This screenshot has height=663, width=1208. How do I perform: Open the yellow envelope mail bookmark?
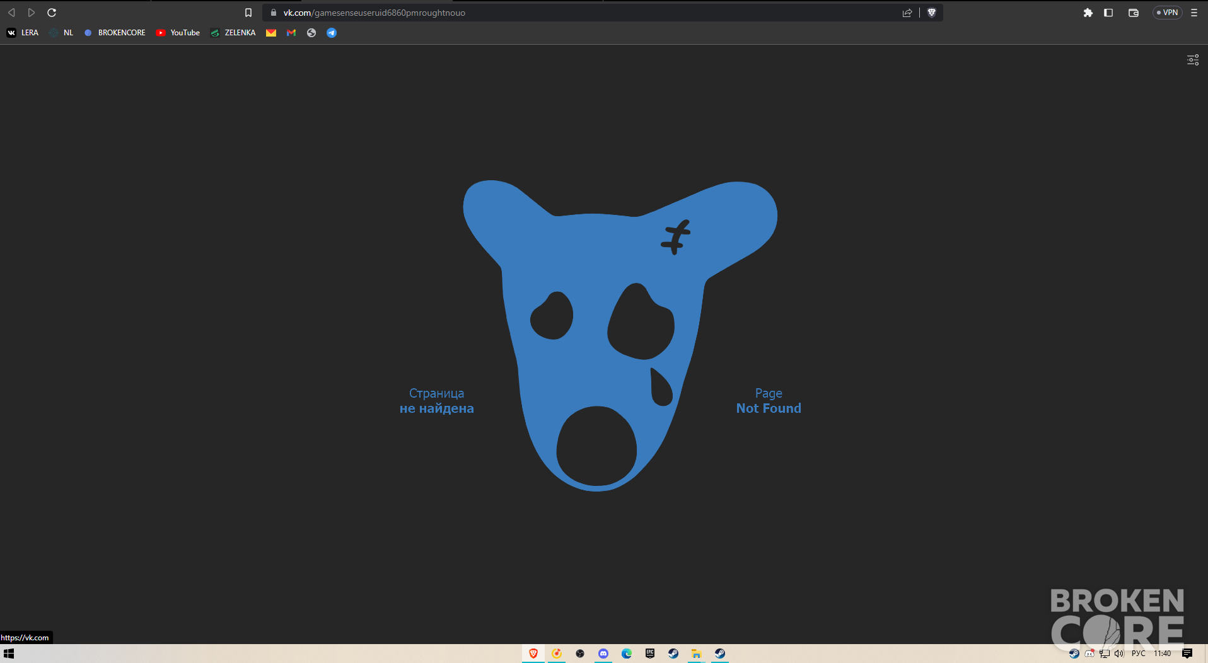(x=271, y=33)
